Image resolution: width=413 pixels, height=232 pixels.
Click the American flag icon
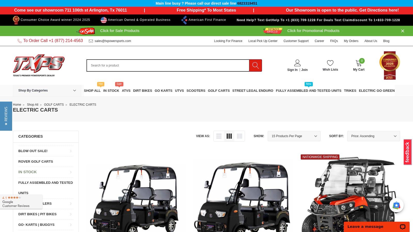point(104,20)
